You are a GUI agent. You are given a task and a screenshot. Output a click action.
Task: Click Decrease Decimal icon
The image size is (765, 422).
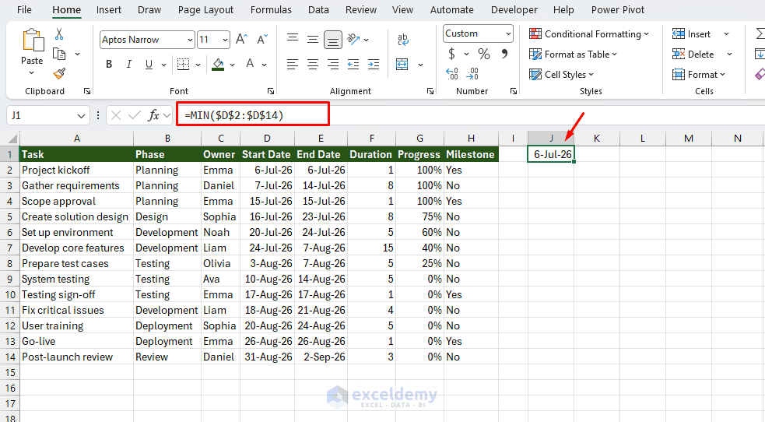click(x=472, y=74)
